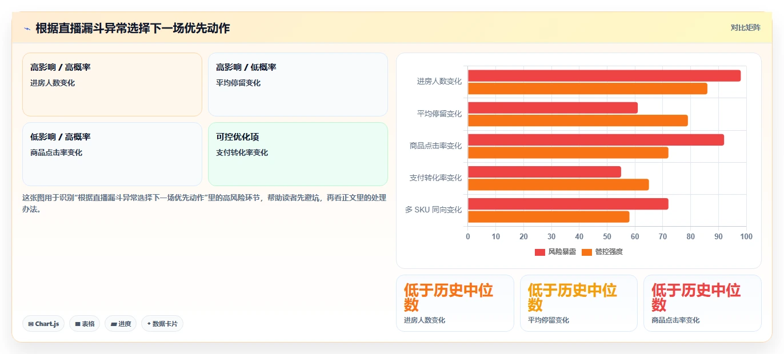
Task: Click the 风险暴露 legend text
Action: click(x=562, y=252)
